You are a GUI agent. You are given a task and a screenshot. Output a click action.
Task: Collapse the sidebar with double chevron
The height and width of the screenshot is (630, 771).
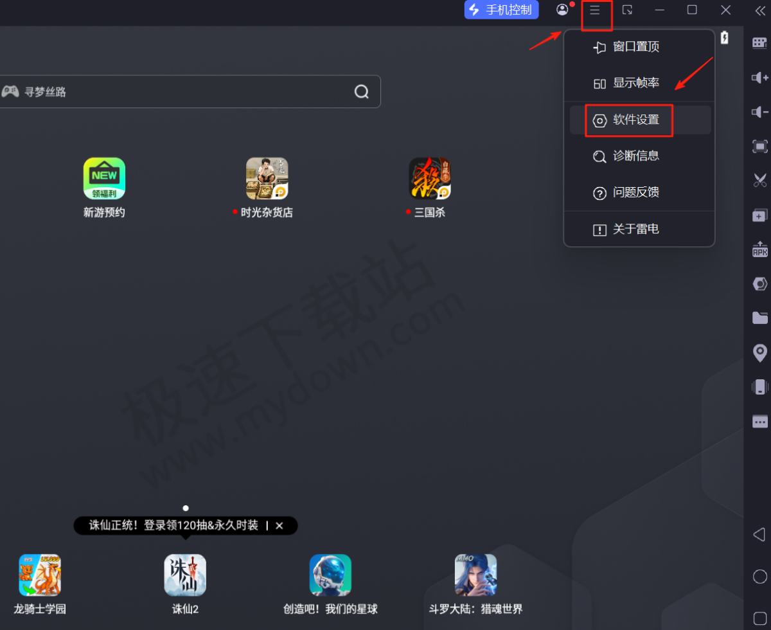759,10
